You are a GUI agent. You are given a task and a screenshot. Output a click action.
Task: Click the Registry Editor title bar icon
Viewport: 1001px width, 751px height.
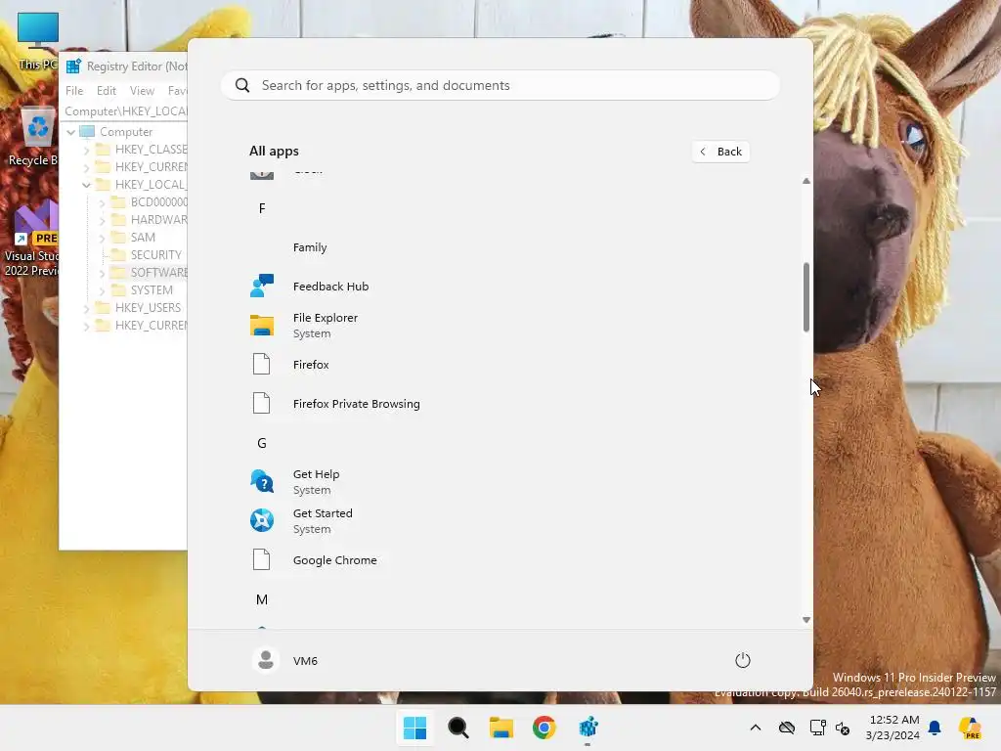point(73,66)
